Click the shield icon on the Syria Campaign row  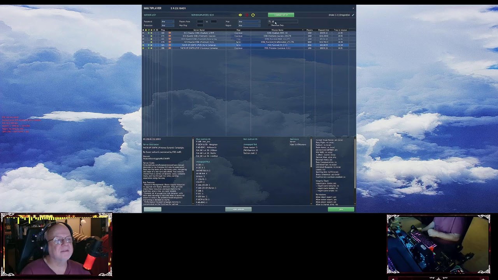coord(149,45)
